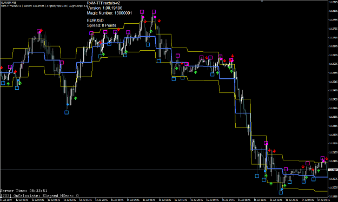The height and width of the screenshot is (202, 338).
Task: Select the lowest blue fractal square near 16 Jul 16:45
Action: click(x=281, y=192)
